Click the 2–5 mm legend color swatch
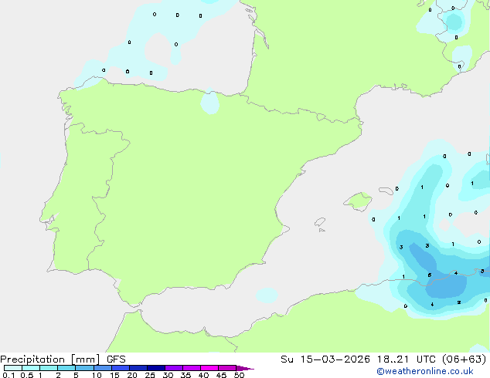 coord(66,368)
